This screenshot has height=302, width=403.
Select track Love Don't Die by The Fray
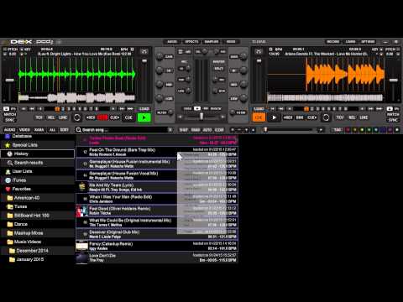click(157, 258)
